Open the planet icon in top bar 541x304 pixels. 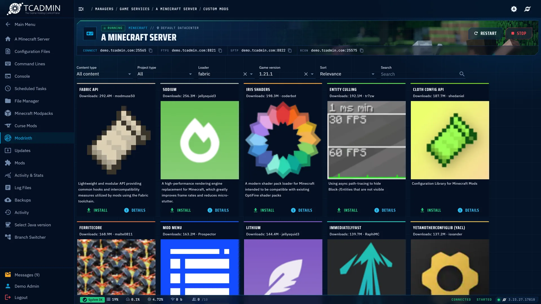point(527,9)
